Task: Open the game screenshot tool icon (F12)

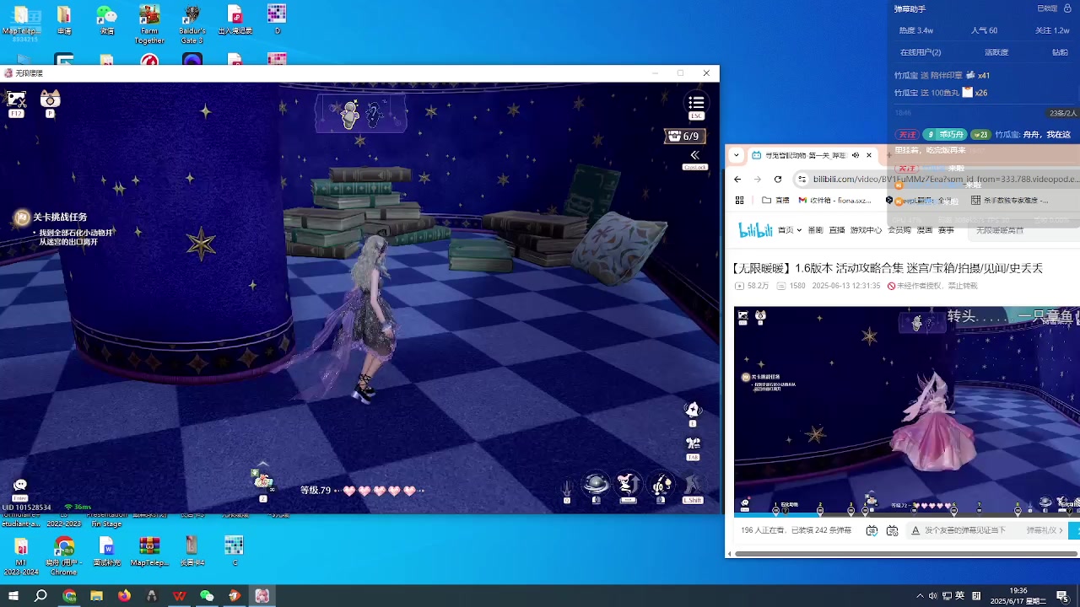Action: pyautogui.click(x=16, y=100)
